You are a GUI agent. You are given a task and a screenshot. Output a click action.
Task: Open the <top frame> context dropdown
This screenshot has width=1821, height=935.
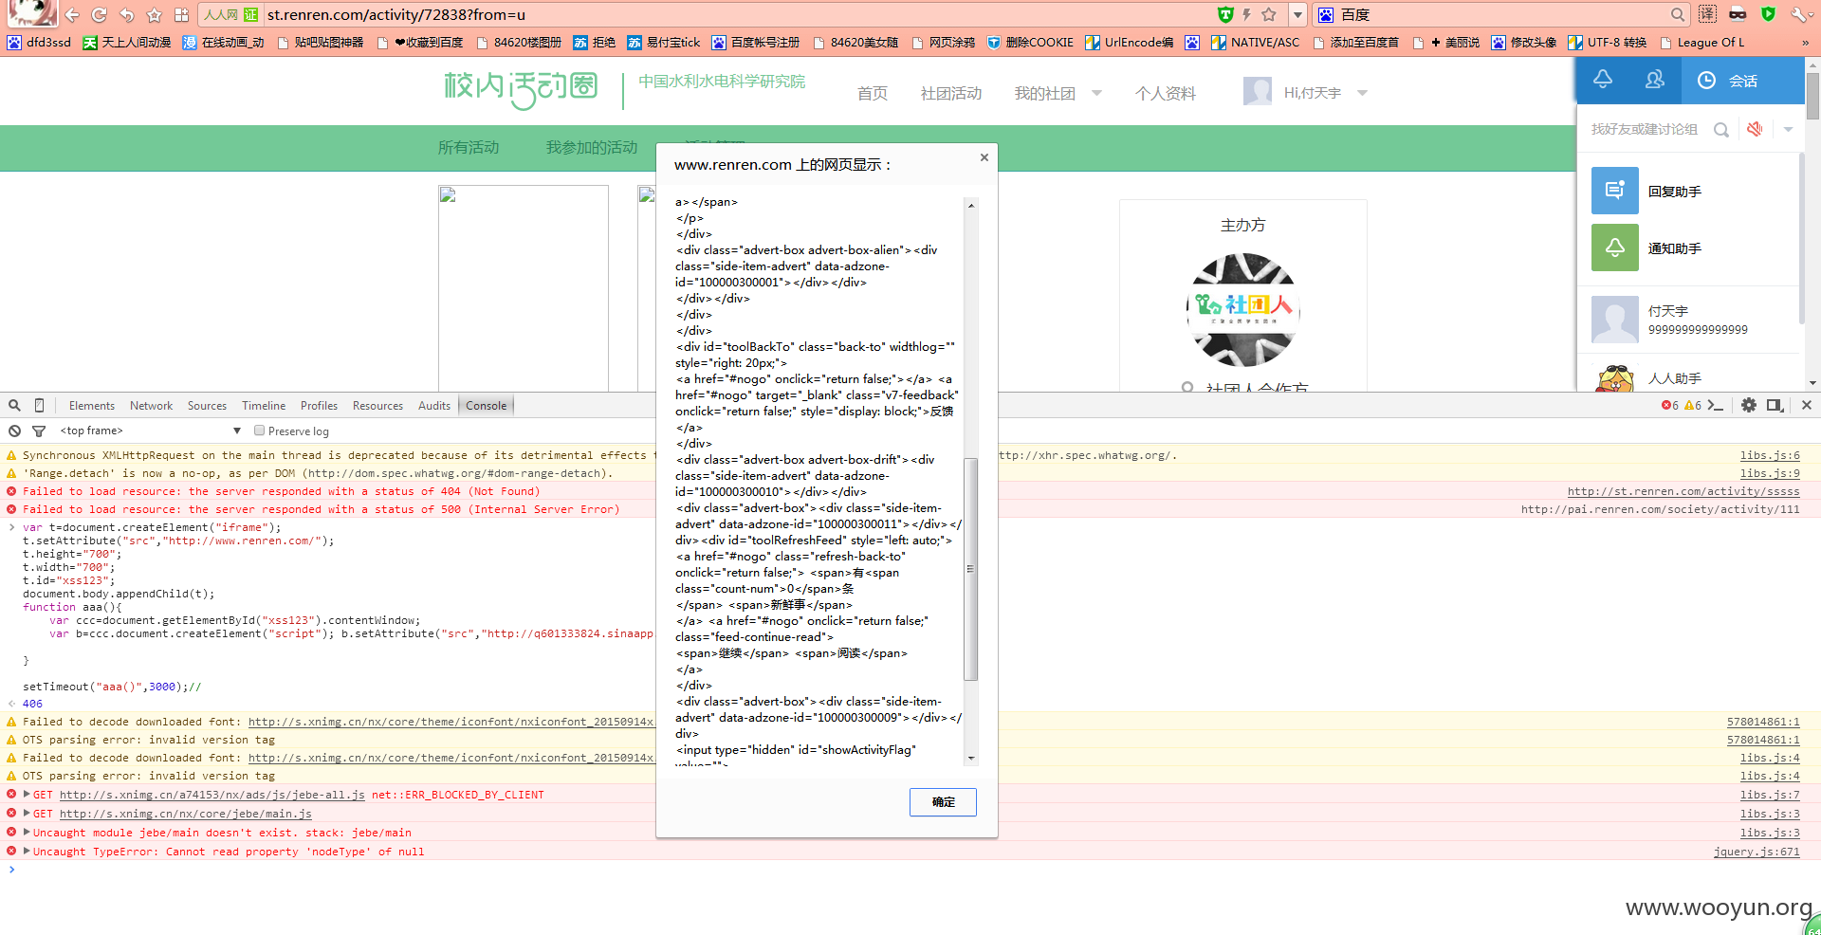pyautogui.click(x=150, y=431)
